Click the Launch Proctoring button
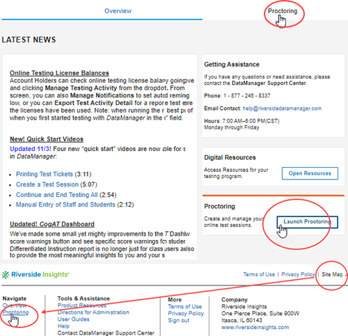348x336 pixels. 308,222
